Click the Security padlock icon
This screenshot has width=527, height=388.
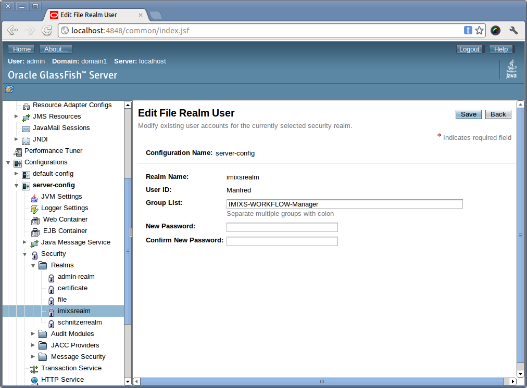coord(34,255)
